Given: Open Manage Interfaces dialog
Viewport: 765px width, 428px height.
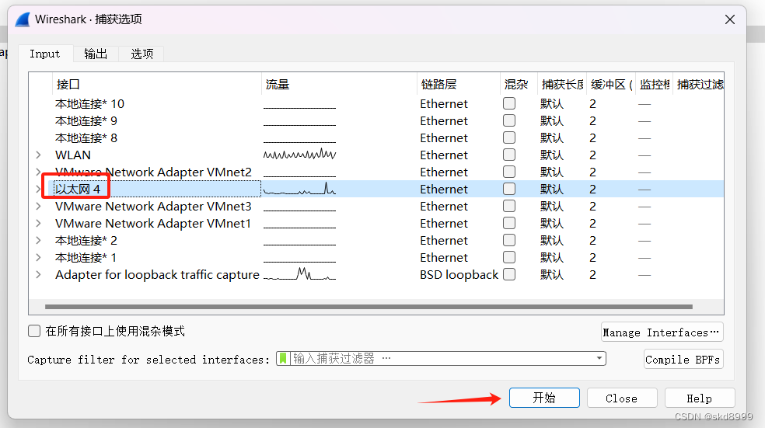Looking at the screenshot, I should 662,332.
